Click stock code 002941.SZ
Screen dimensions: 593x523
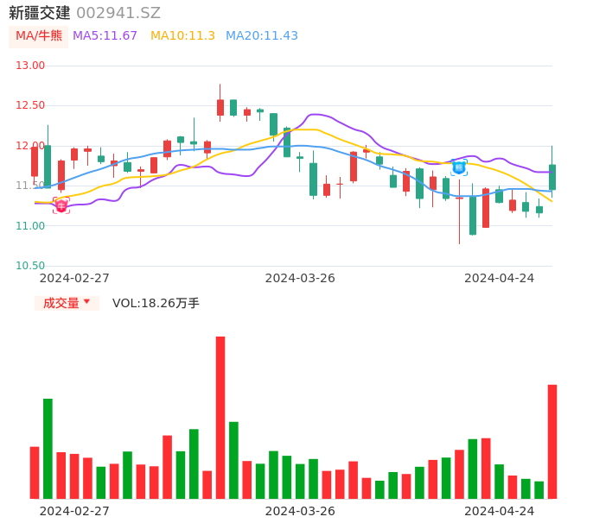118,13
